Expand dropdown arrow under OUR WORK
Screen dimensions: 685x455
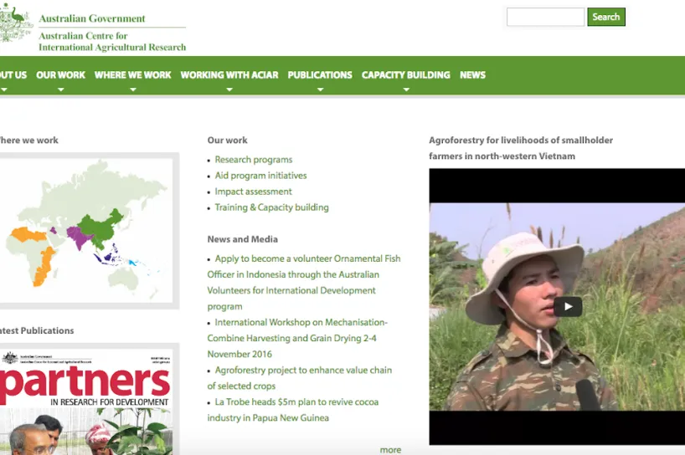(61, 89)
